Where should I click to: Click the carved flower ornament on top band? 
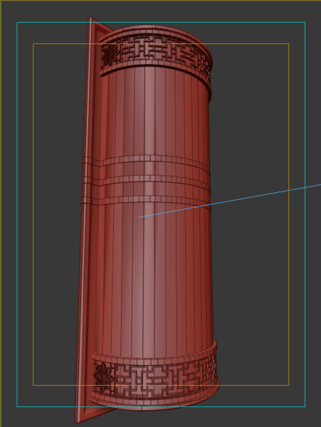click(x=107, y=56)
